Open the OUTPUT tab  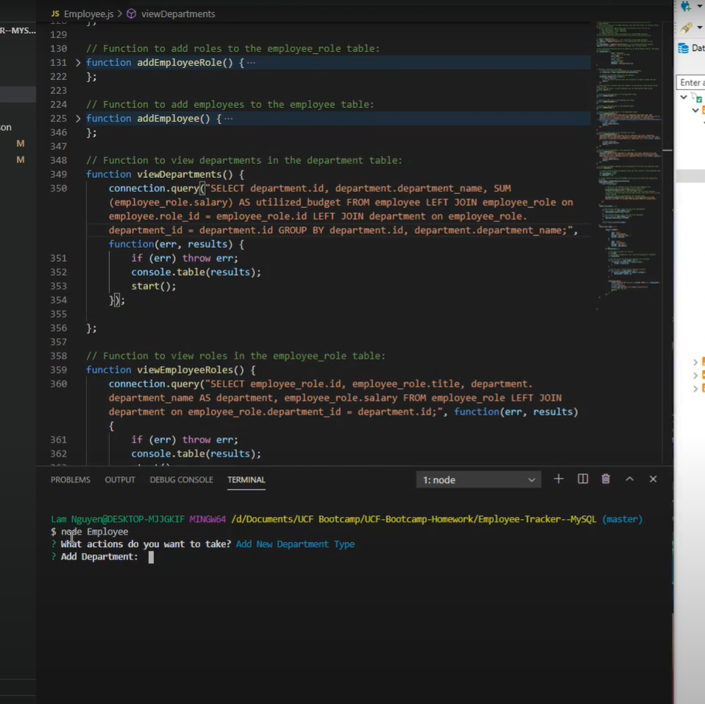click(x=119, y=480)
